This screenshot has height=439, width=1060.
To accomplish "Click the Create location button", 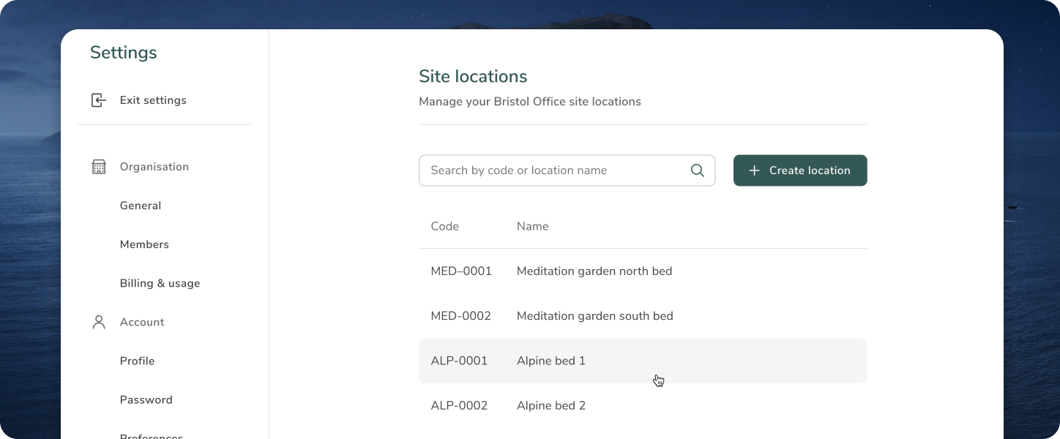I will 800,170.
